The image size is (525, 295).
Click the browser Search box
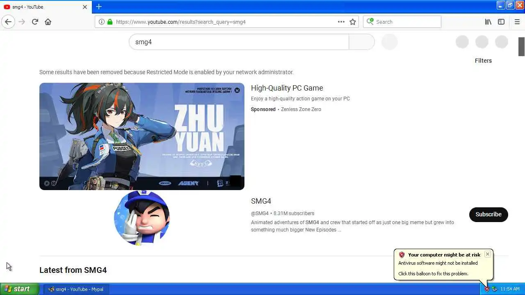point(402,22)
